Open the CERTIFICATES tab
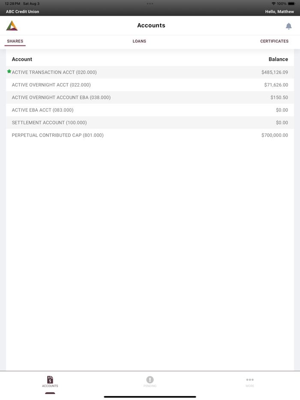 coord(274,41)
